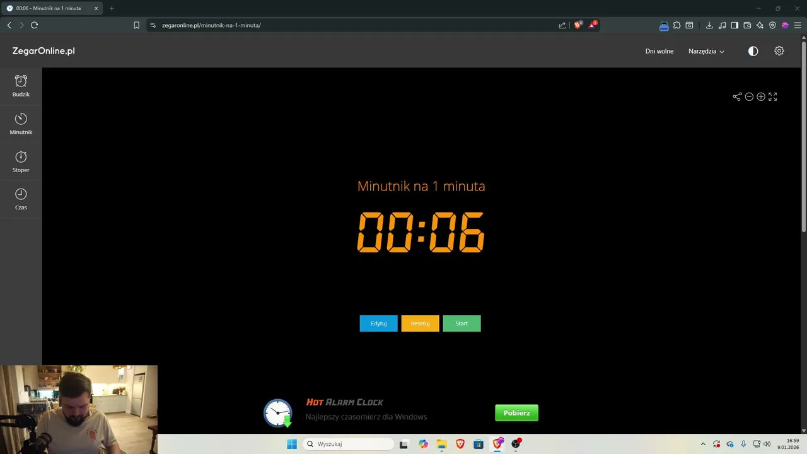Click the 00:06 timer display
Screen dimensions: 807x454
[x=421, y=231]
